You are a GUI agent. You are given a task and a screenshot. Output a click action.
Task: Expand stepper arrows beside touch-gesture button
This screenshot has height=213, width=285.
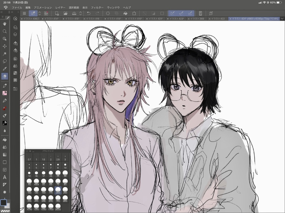[x=40, y=13]
